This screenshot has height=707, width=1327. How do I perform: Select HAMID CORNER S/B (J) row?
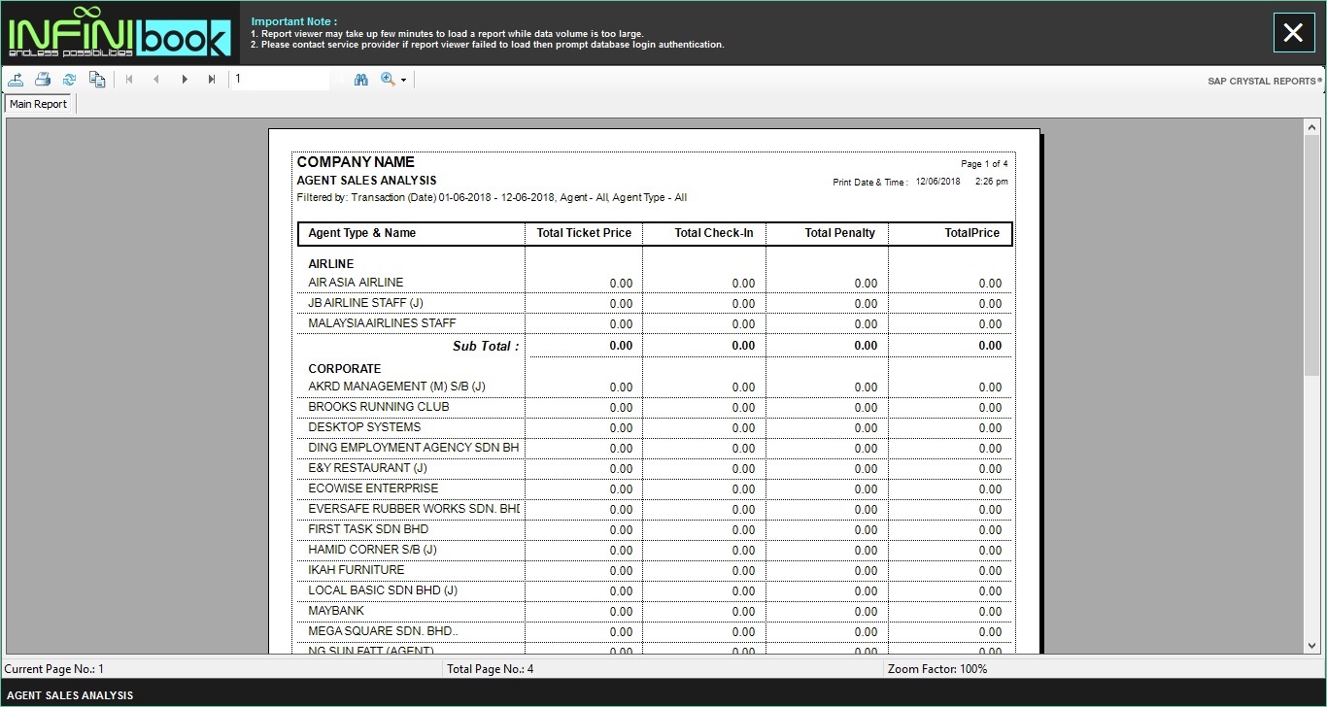tap(654, 550)
